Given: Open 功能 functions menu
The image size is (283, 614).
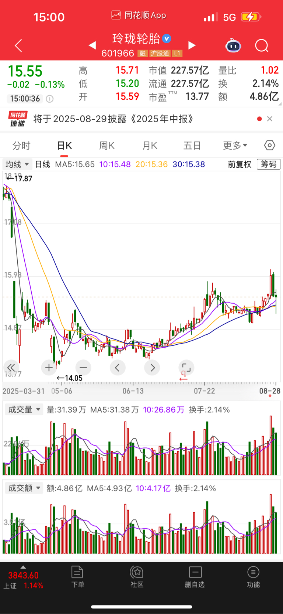Looking at the screenshot, I should (x=253, y=577).
